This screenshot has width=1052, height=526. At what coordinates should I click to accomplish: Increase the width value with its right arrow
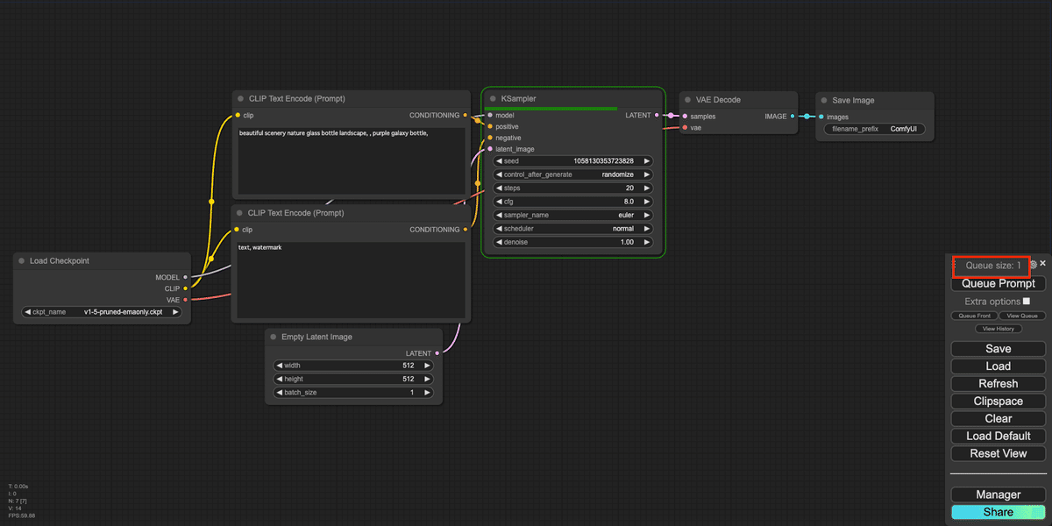click(427, 366)
